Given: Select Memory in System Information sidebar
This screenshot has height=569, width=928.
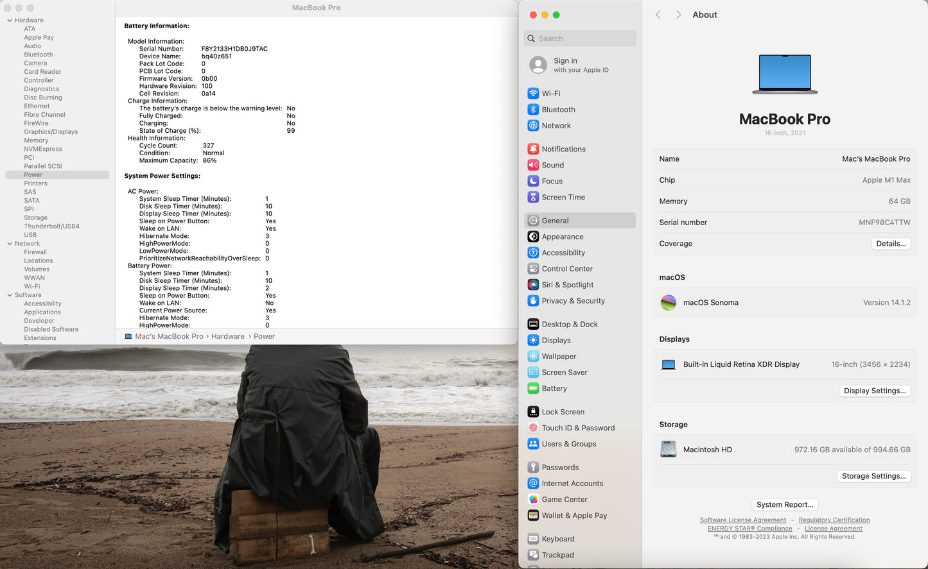Looking at the screenshot, I should pyautogui.click(x=36, y=140).
